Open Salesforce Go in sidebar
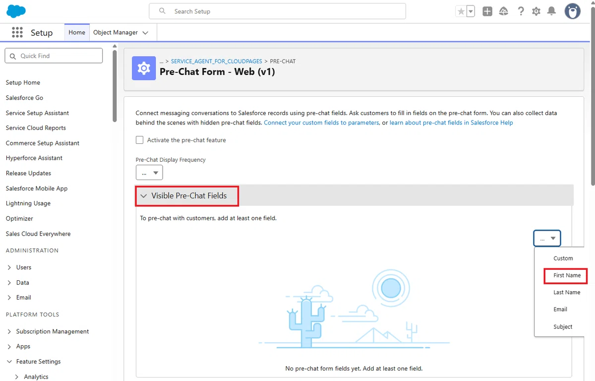595x381 pixels. (24, 98)
